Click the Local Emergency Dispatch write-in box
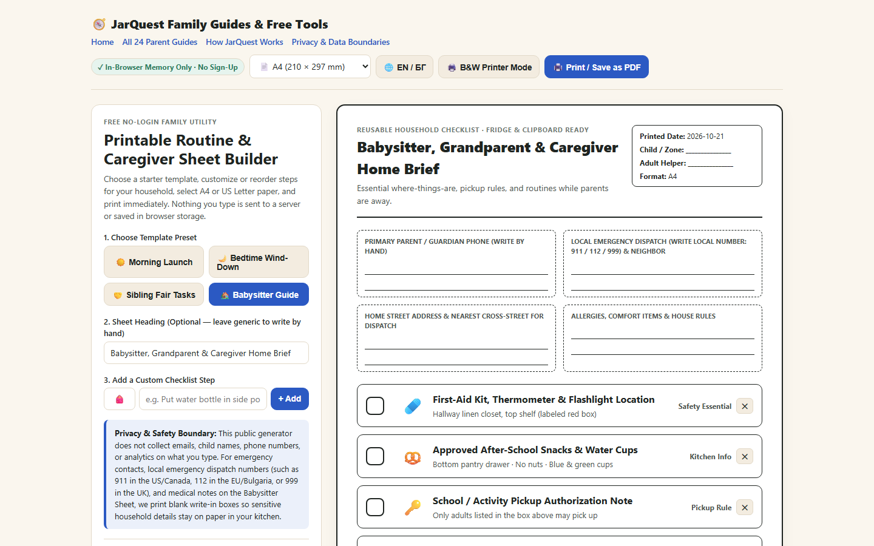 point(663,263)
